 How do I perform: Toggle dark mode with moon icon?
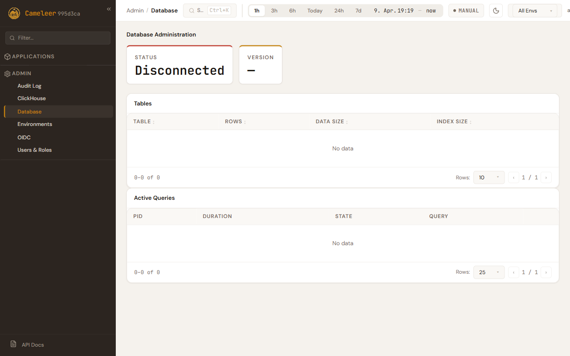[496, 11]
